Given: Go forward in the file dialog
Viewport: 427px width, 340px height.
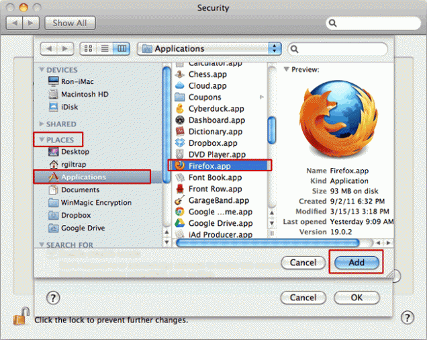Looking at the screenshot, I should [65, 49].
